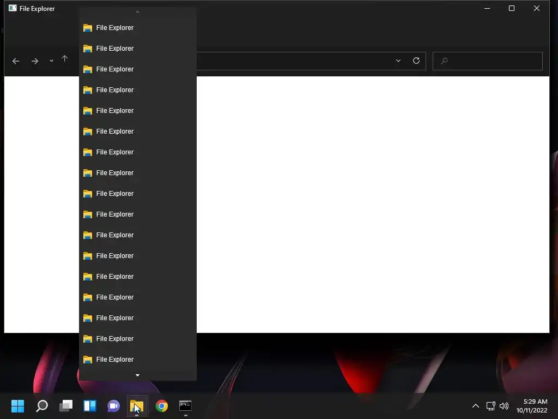Maximize the File Explorer window
The height and width of the screenshot is (419, 558).
[x=511, y=8]
